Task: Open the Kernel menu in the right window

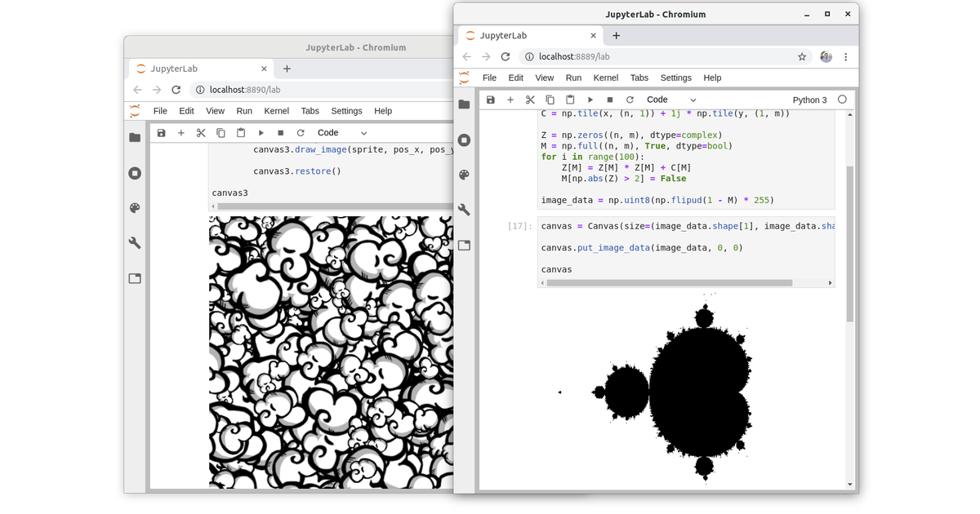Action: pyautogui.click(x=606, y=78)
